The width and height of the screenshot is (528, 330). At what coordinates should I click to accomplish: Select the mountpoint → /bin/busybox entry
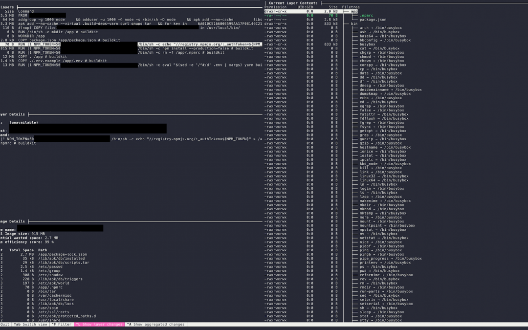click(x=387, y=225)
